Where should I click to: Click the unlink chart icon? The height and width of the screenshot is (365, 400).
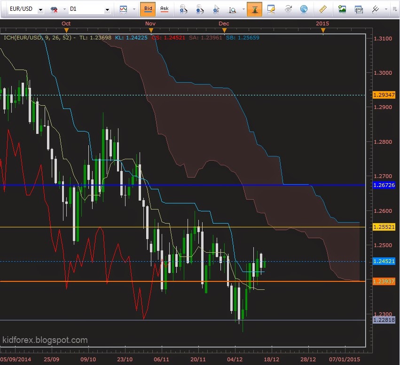pos(54,9)
